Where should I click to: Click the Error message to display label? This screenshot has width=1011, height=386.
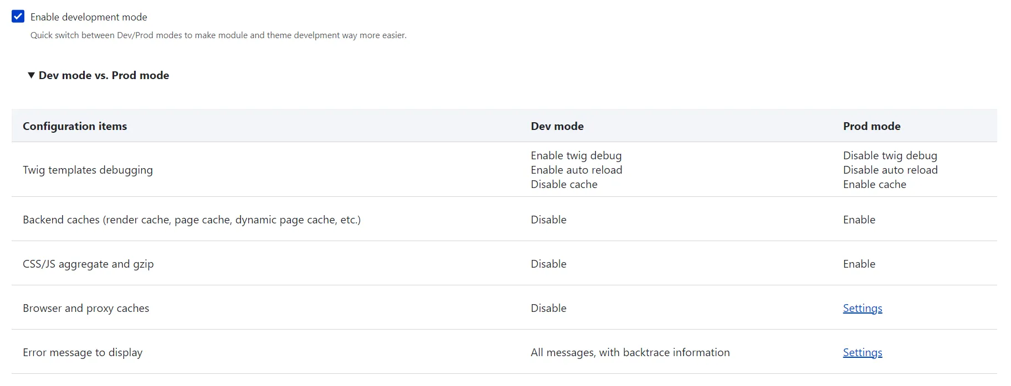[x=83, y=352]
